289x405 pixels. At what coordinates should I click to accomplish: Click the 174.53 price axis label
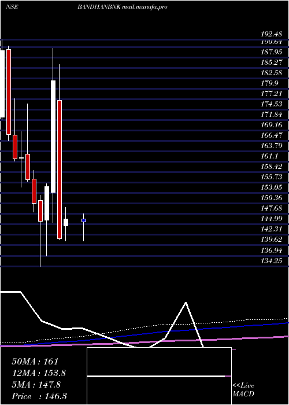[271, 104]
